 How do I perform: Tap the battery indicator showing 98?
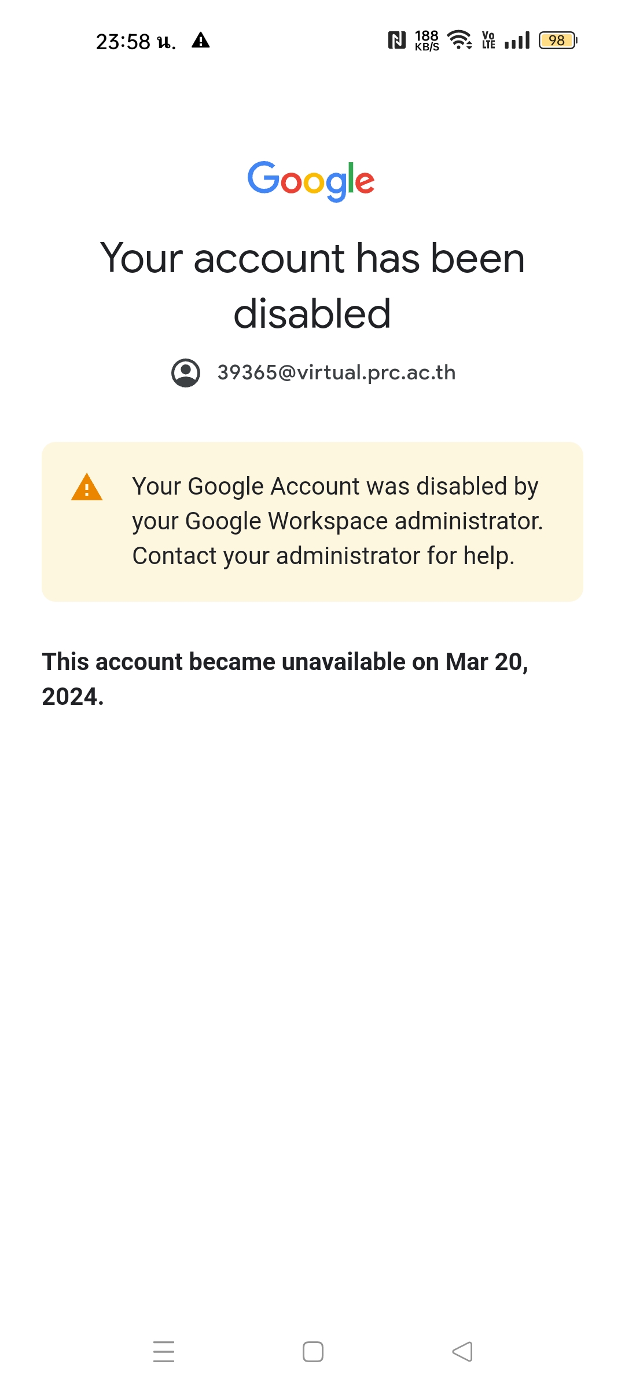(557, 41)
